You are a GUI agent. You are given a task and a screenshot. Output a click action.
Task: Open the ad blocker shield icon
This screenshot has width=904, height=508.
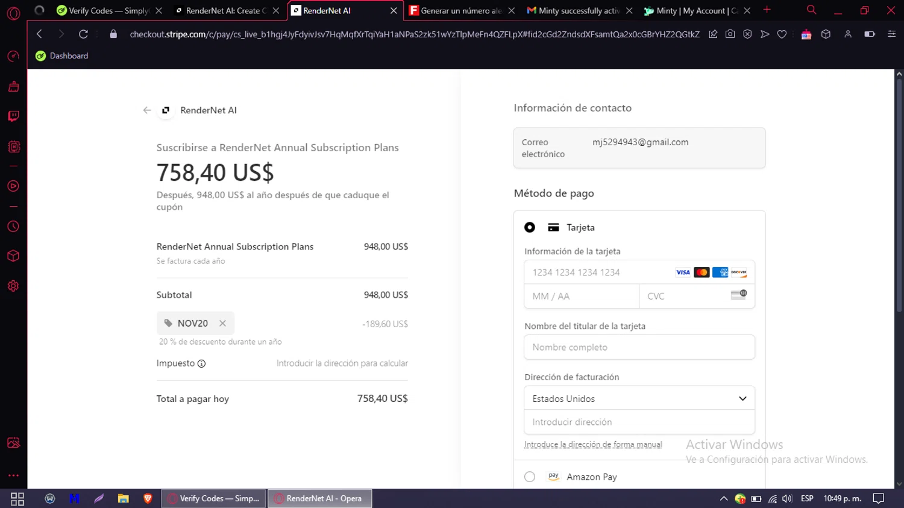747,34
